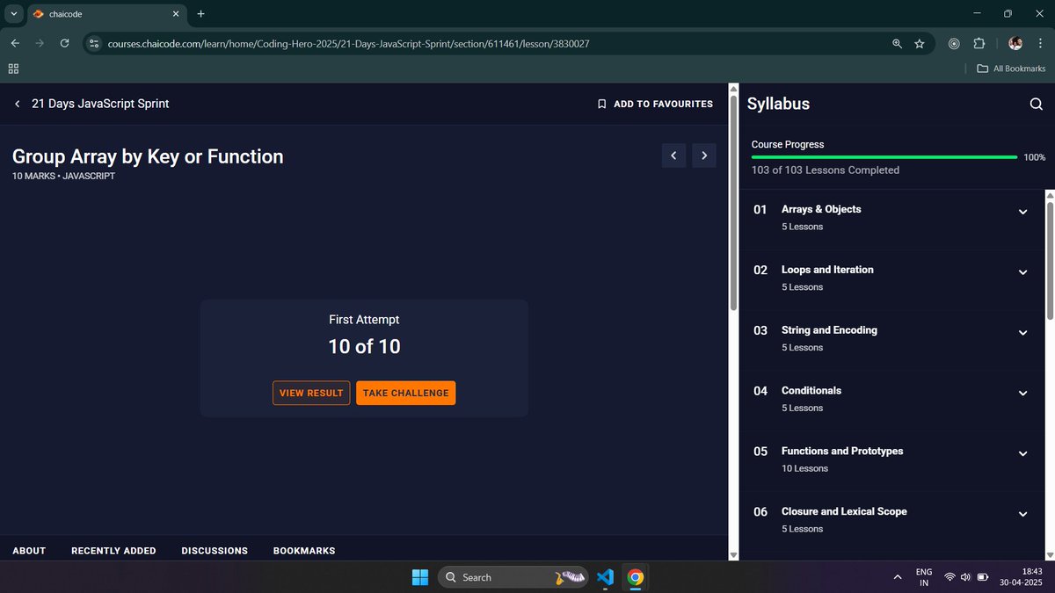
Task: Expand the String and Encoding section
Action: 1022,333
